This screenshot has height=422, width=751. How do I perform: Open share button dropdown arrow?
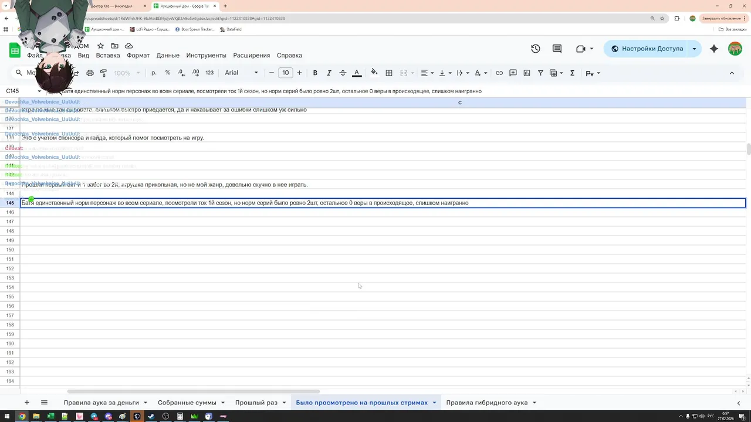click(694, 49)
